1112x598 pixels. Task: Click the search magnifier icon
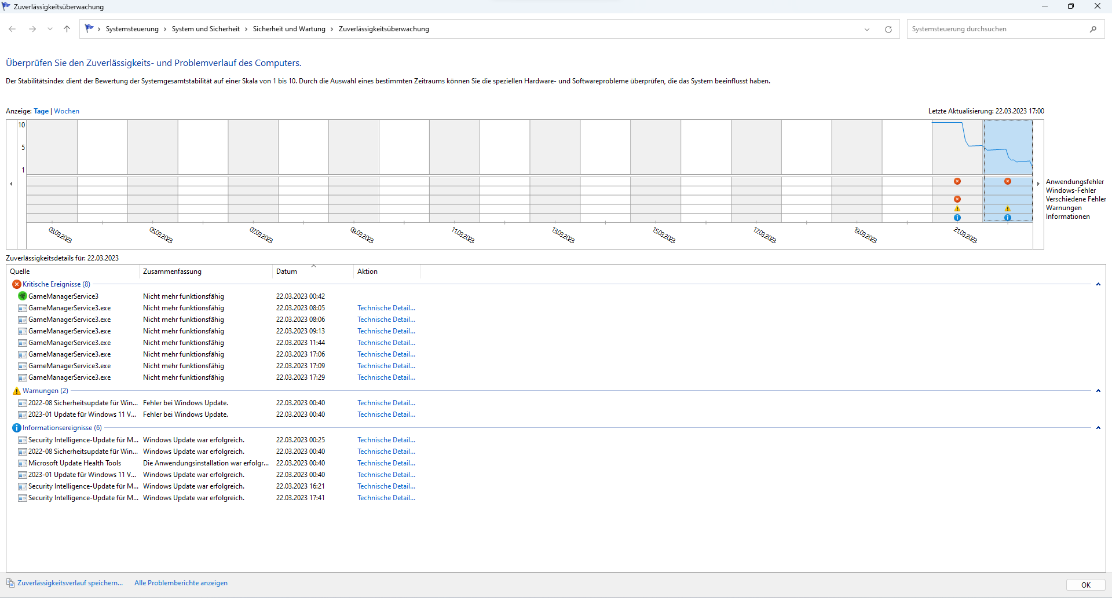click(x=1093, y=28)
